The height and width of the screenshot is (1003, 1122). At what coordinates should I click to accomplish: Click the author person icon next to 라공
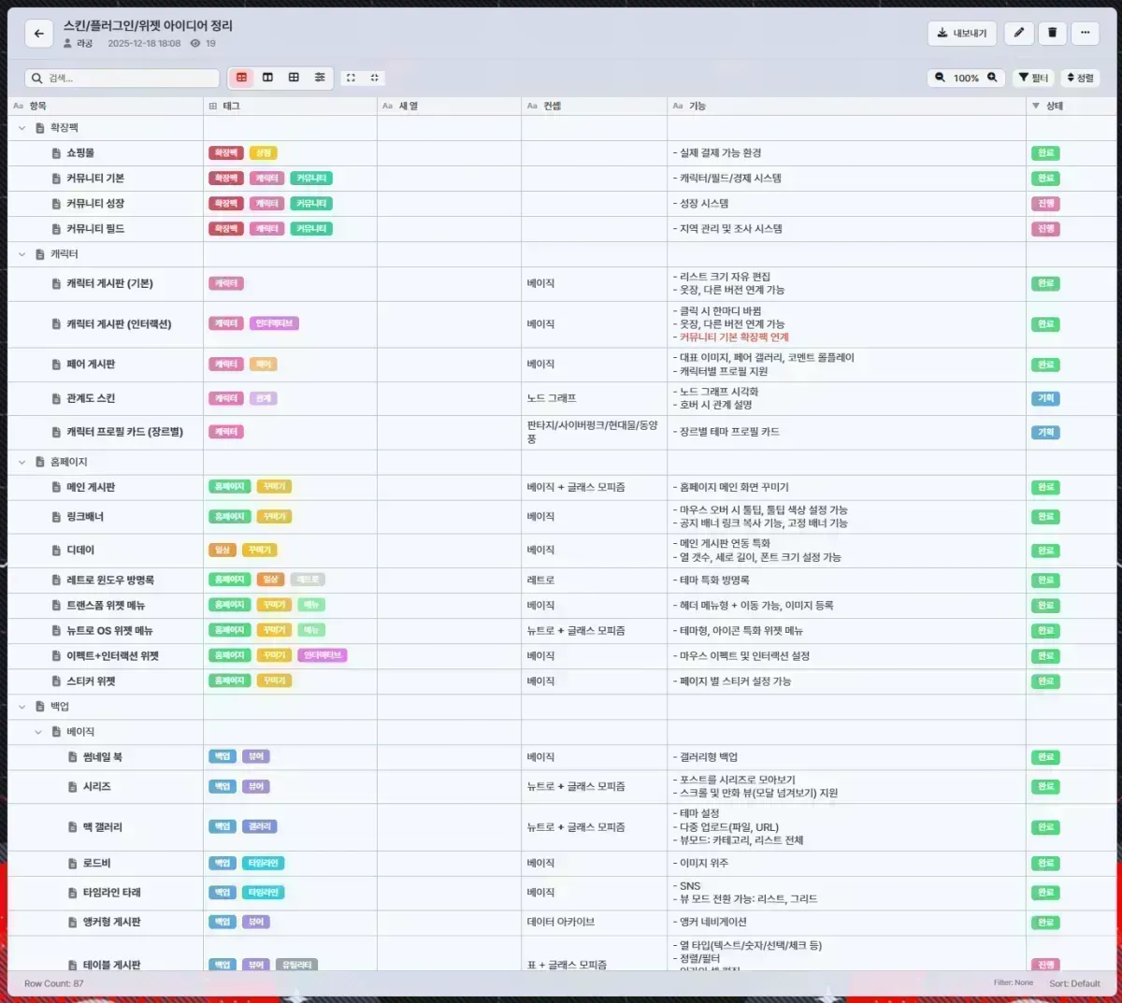tap(68, 43)
